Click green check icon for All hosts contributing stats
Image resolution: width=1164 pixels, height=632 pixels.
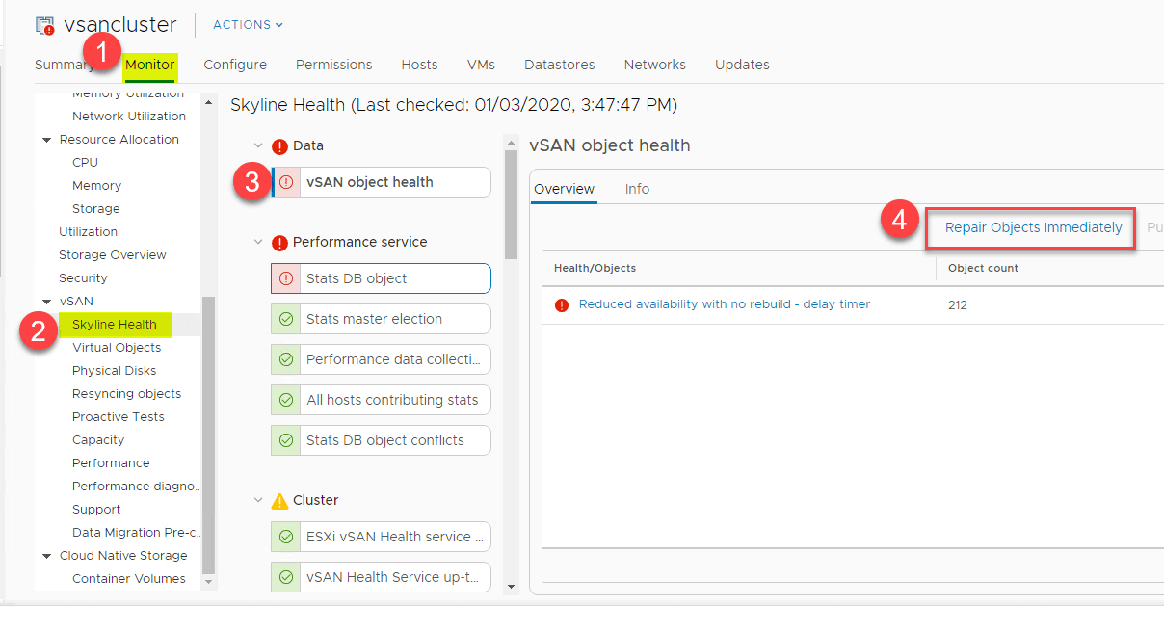point(286,400)
